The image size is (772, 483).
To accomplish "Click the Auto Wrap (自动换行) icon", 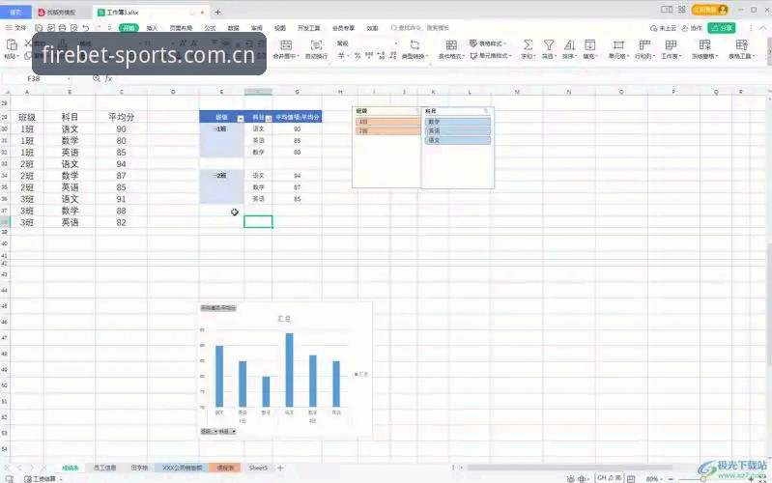I will click(317, 45).
